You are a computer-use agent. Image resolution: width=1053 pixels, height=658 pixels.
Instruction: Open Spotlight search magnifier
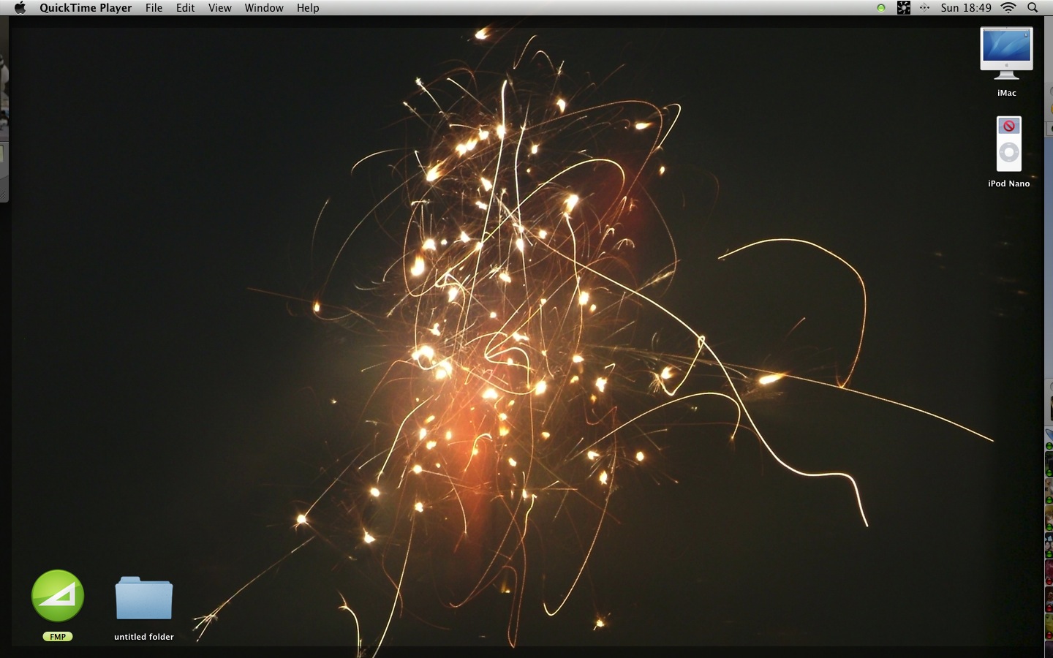coord(1033,8)
